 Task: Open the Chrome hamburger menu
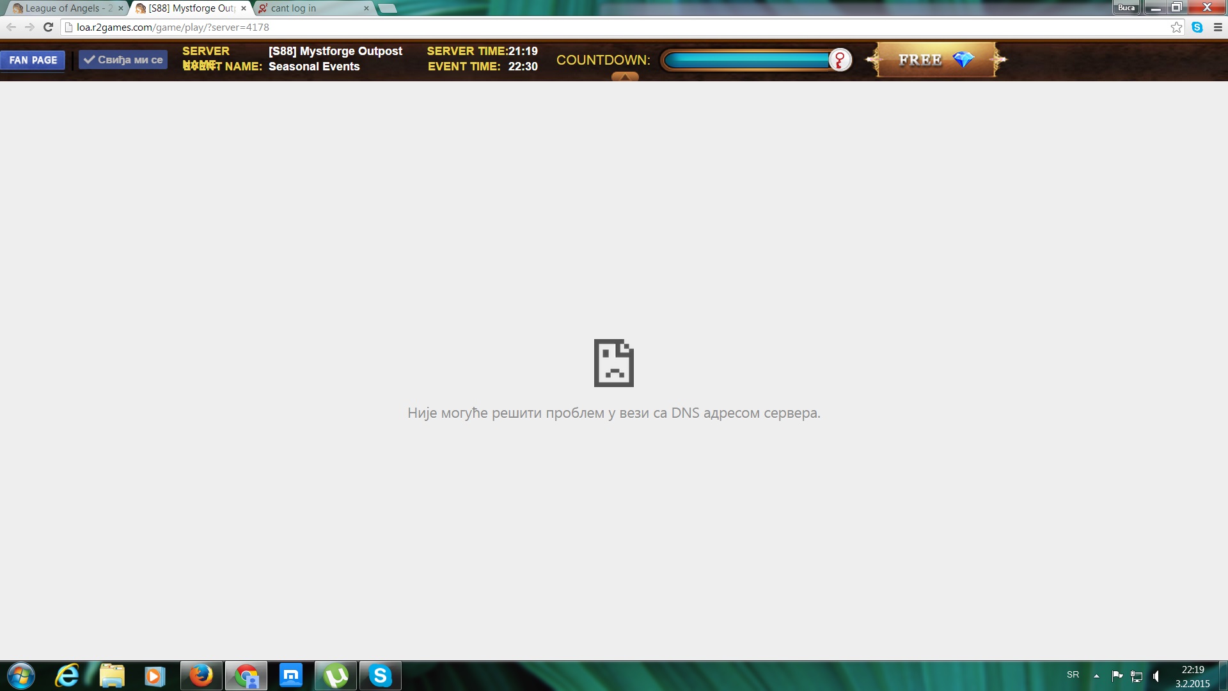[1218, 27]
